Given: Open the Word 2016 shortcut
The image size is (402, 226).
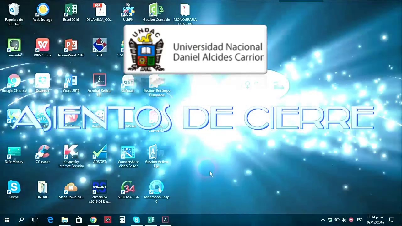Looking at the screenshot, I should 71,83.
